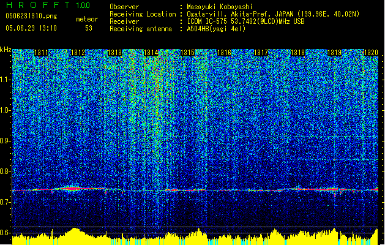Viewport: 385px width, 245px height.
Task: Click the 1312 time marker
Action: (78, 53)
